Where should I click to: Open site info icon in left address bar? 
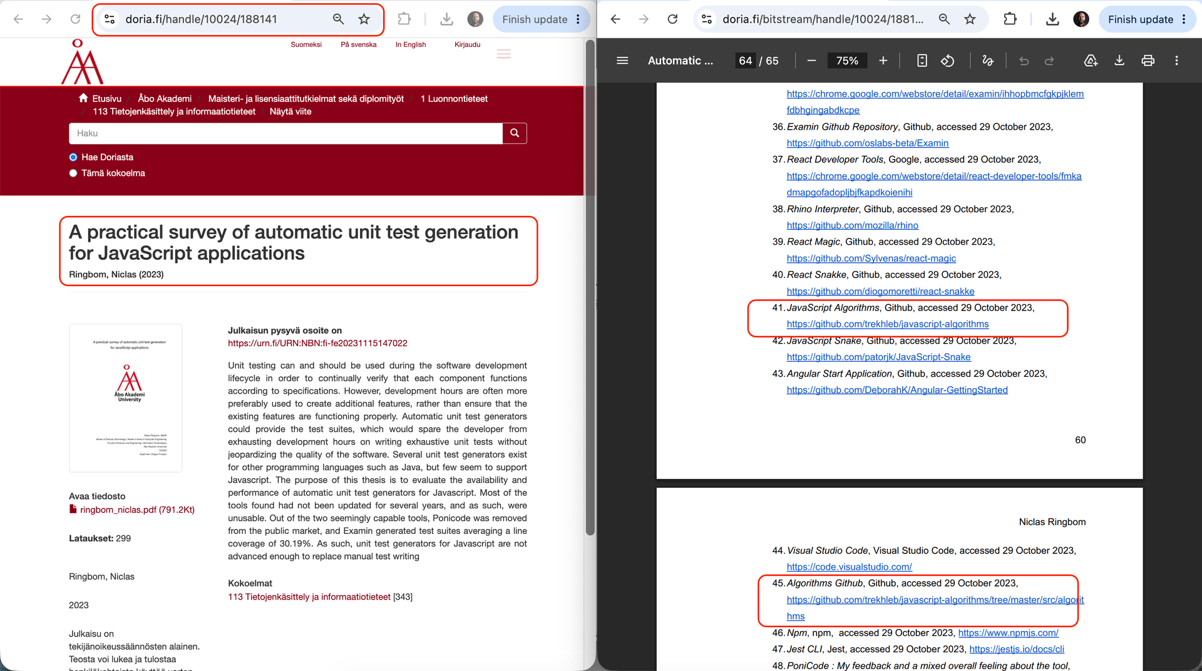point(110,19)
